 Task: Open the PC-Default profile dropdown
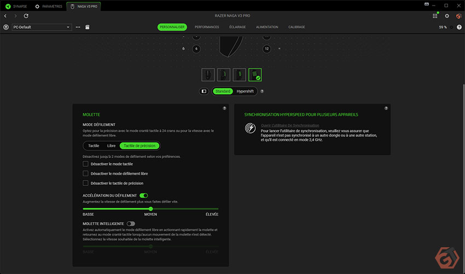[42, 27]
